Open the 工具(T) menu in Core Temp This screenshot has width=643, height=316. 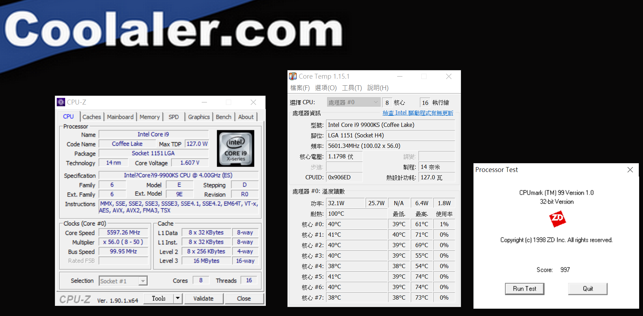click(x=352, y=88)
